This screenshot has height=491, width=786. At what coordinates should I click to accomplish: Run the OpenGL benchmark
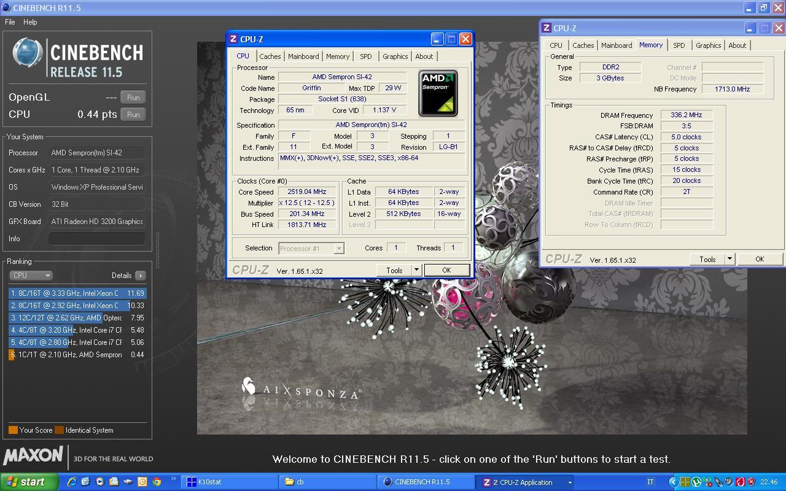pos(133,97)
